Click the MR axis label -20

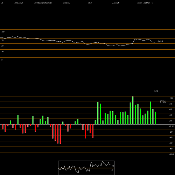click(171, 132)
